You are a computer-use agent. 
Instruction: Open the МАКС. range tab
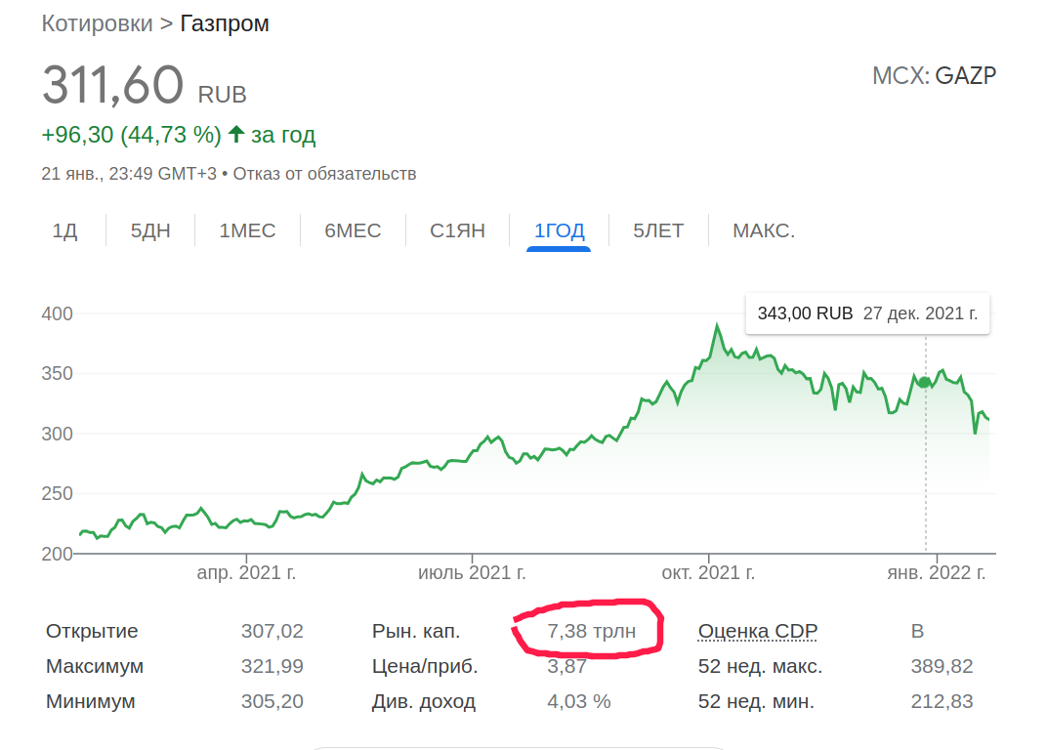(x=764, y=230)
